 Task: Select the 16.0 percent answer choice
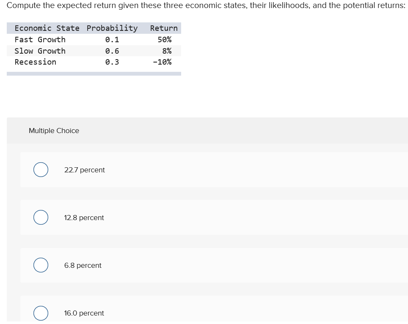41,313
